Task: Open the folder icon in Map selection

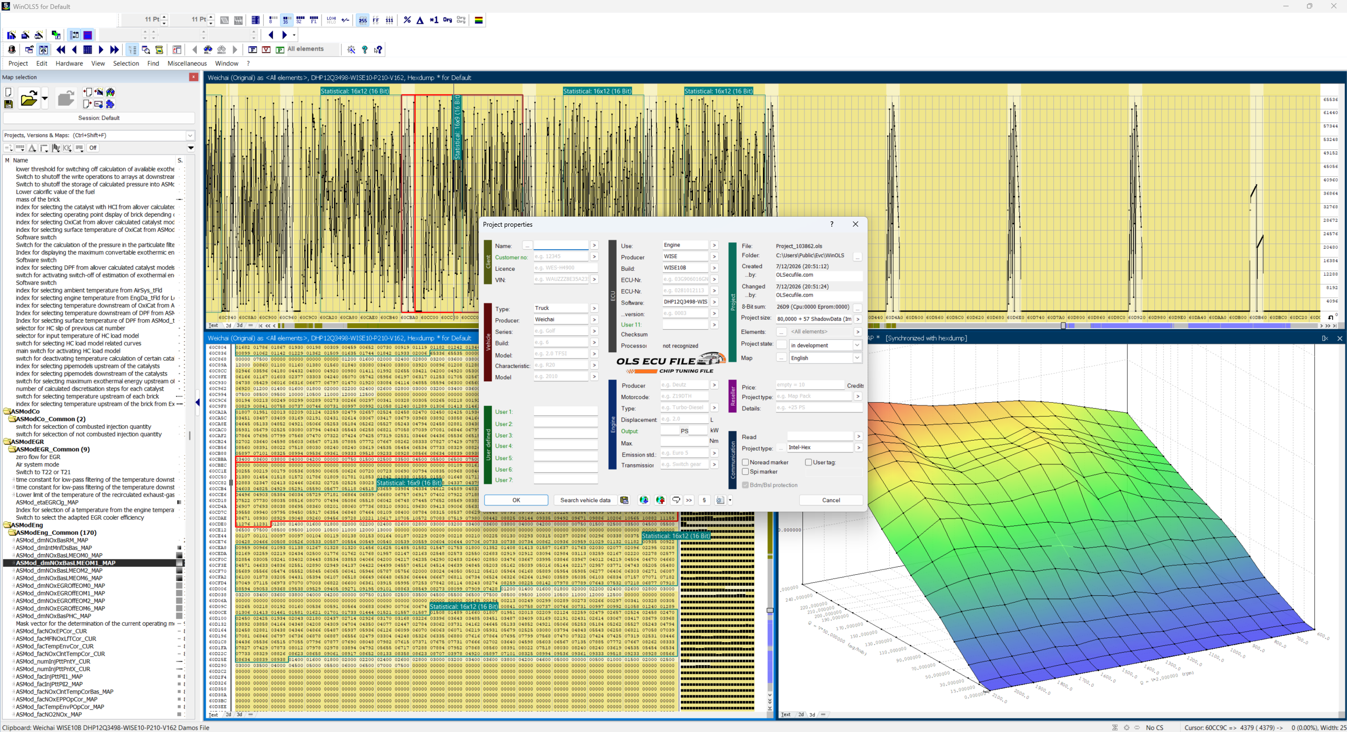Action: point(29,98)
